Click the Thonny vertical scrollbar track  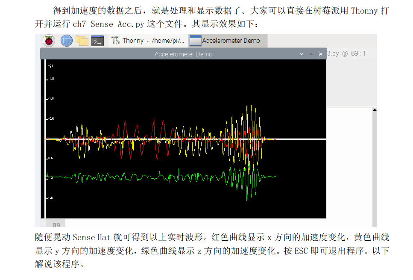pos(375,169)
